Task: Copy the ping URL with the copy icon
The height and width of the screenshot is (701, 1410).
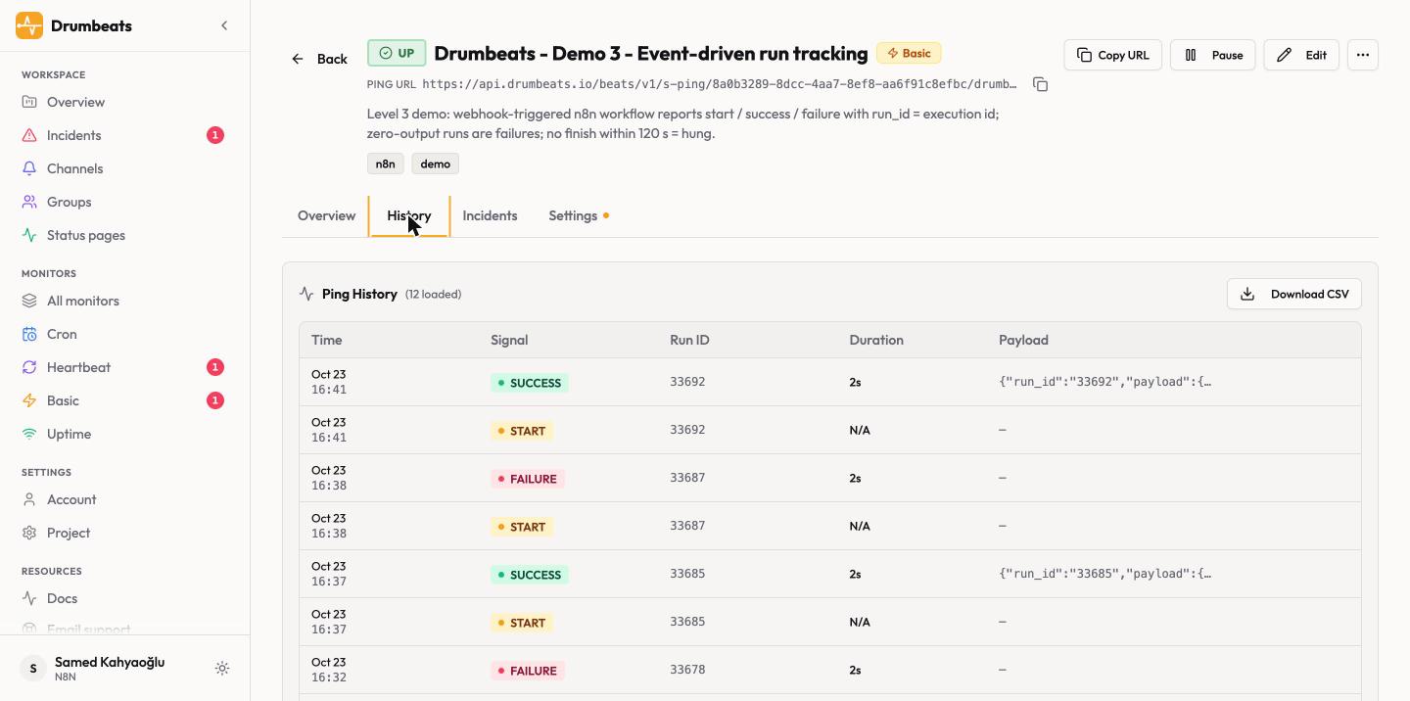Action: click(x=1041, y=84)
